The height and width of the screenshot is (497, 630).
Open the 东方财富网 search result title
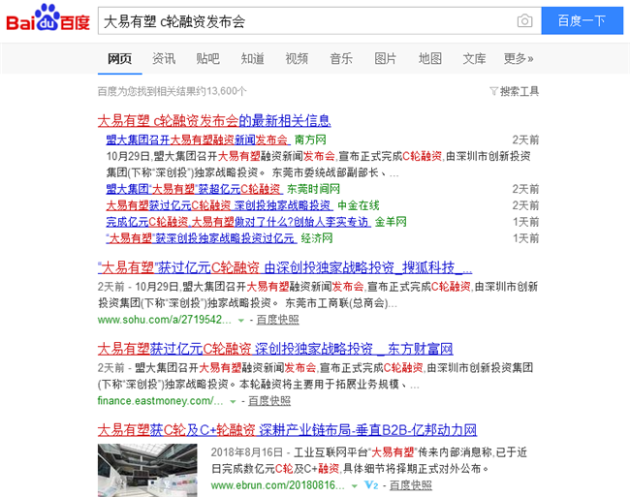point(275,349)
